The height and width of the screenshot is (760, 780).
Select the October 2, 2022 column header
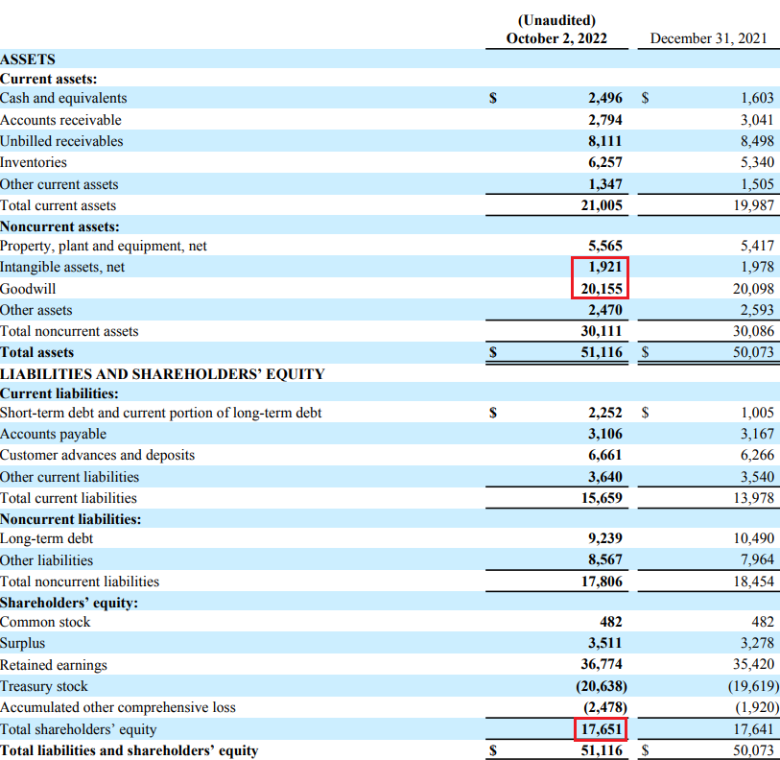555,39
